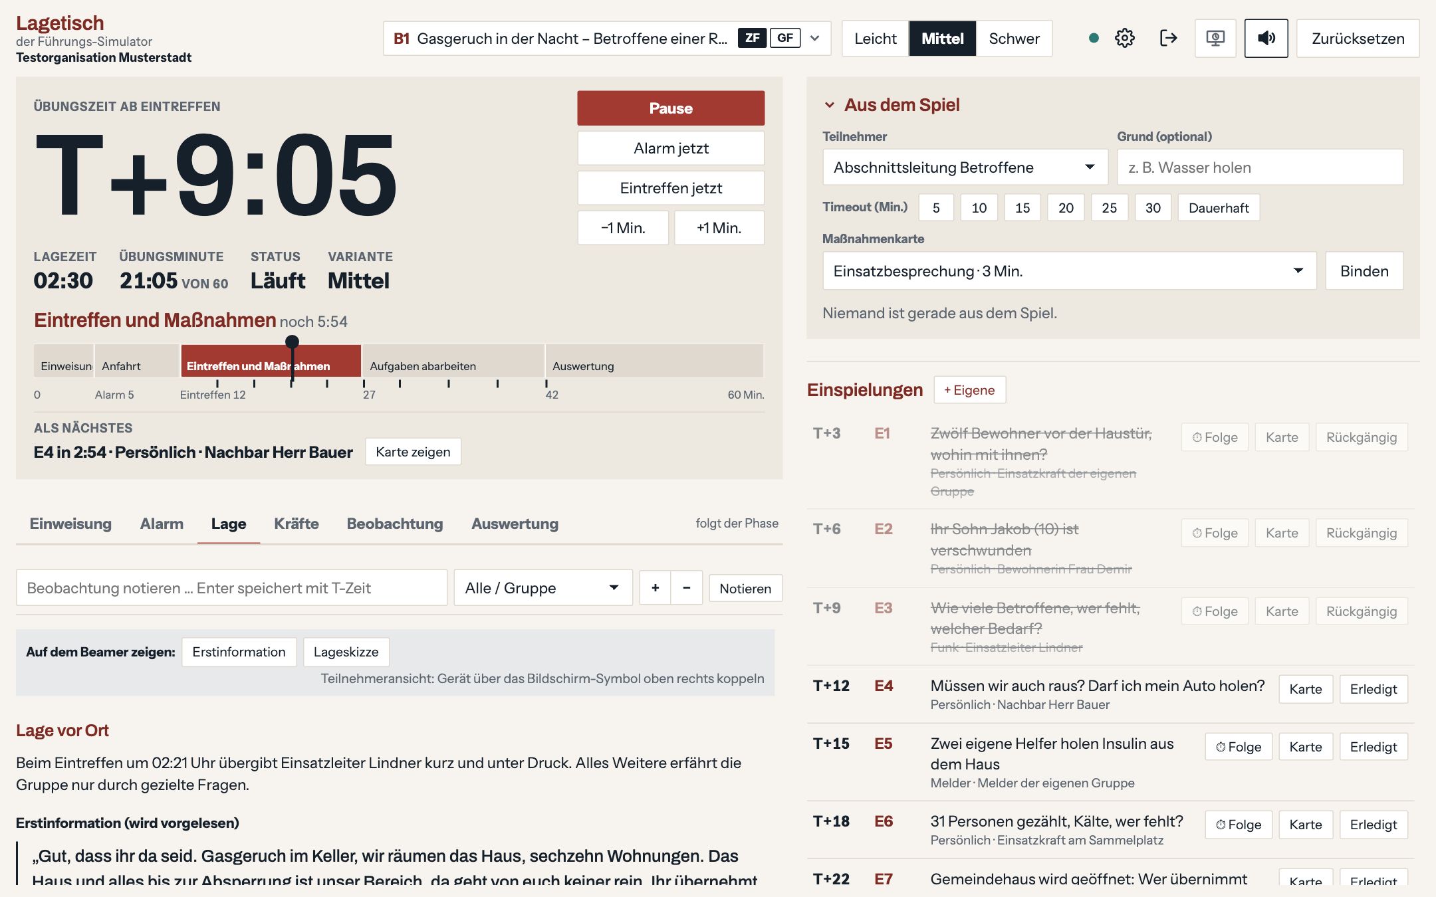Switch to the Auswertung tab
This screenshot has height=897, width=1436.
click(x=515, y=524)
